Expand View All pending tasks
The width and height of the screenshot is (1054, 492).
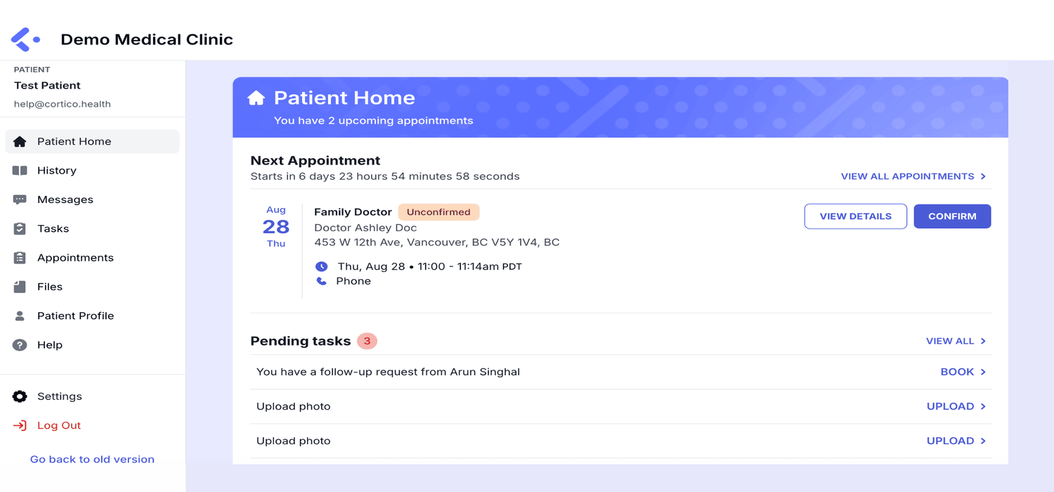(956, 342)
